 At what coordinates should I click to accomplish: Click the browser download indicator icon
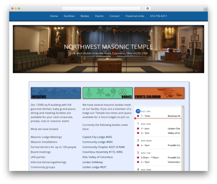(148, 8)
